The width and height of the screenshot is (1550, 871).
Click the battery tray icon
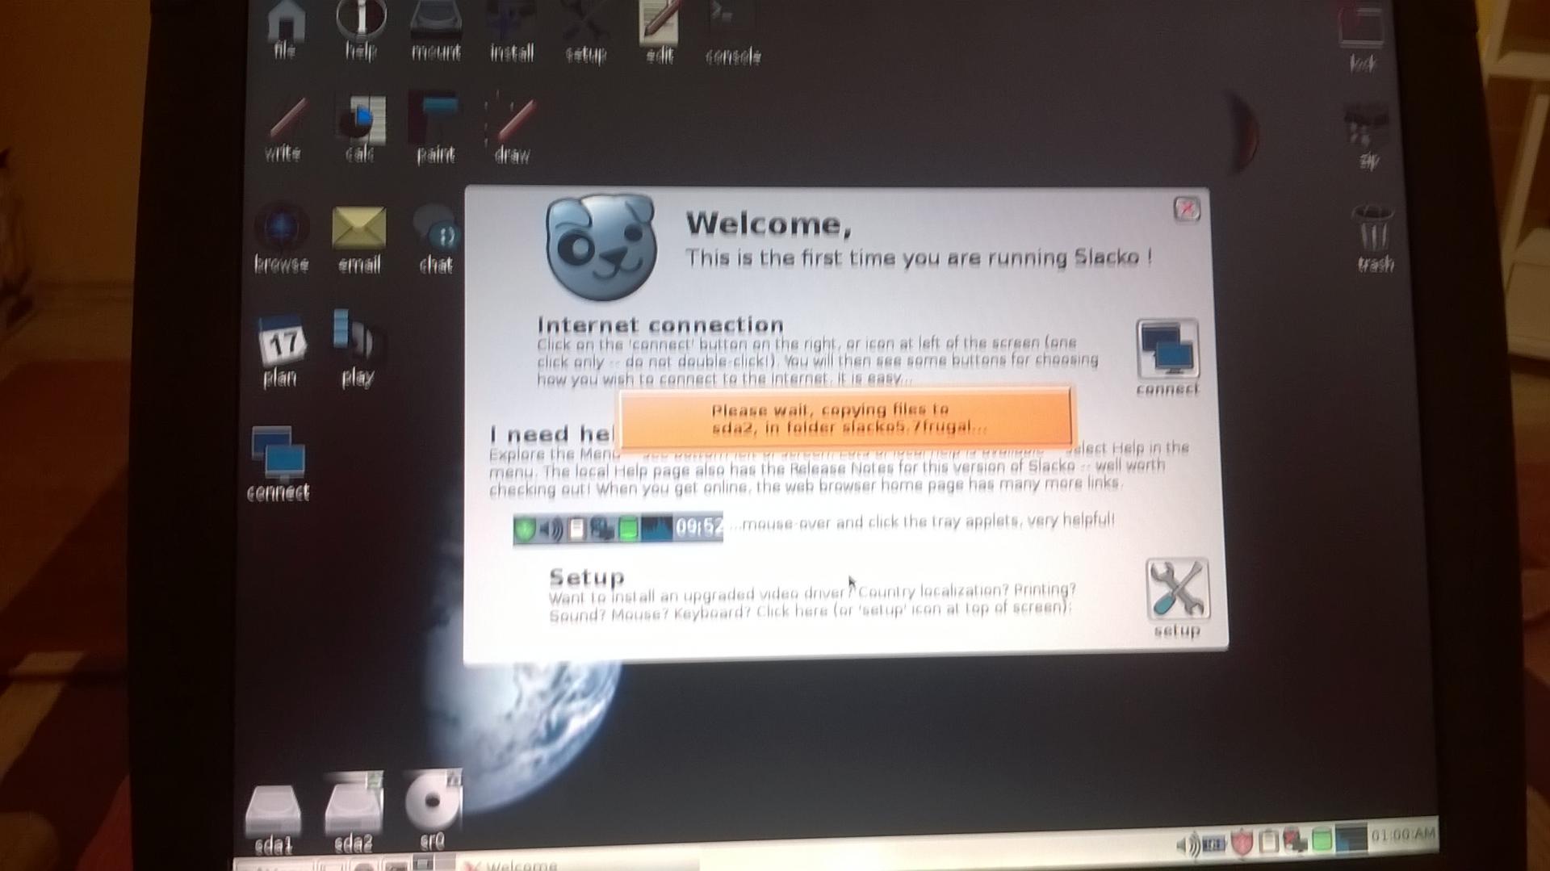click(x=1214, y=844)
